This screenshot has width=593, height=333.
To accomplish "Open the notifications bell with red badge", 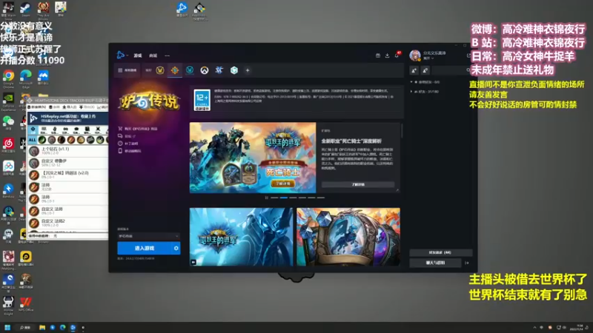I will coord(397,55).
